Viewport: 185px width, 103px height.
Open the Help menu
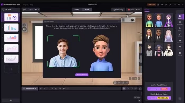32,5
